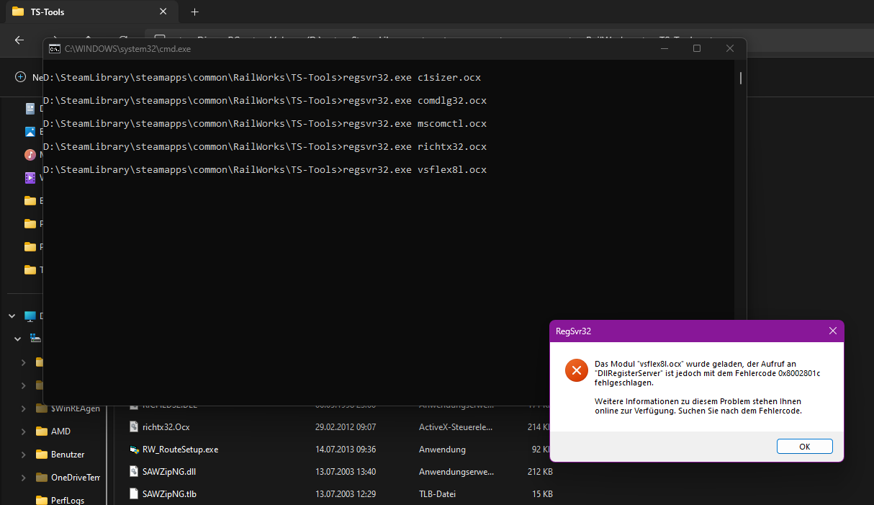Close the RegSvr32 error dialog
874x505 pixels.
(832, 331)
